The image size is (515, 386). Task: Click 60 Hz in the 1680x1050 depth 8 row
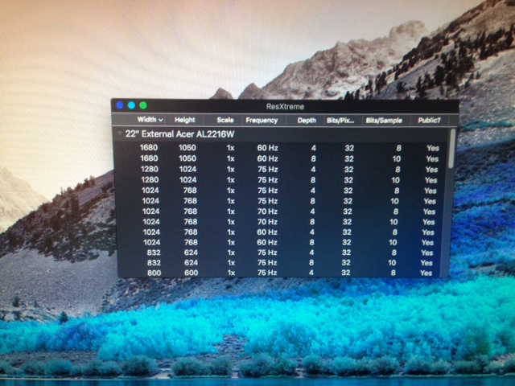point(267,159)
